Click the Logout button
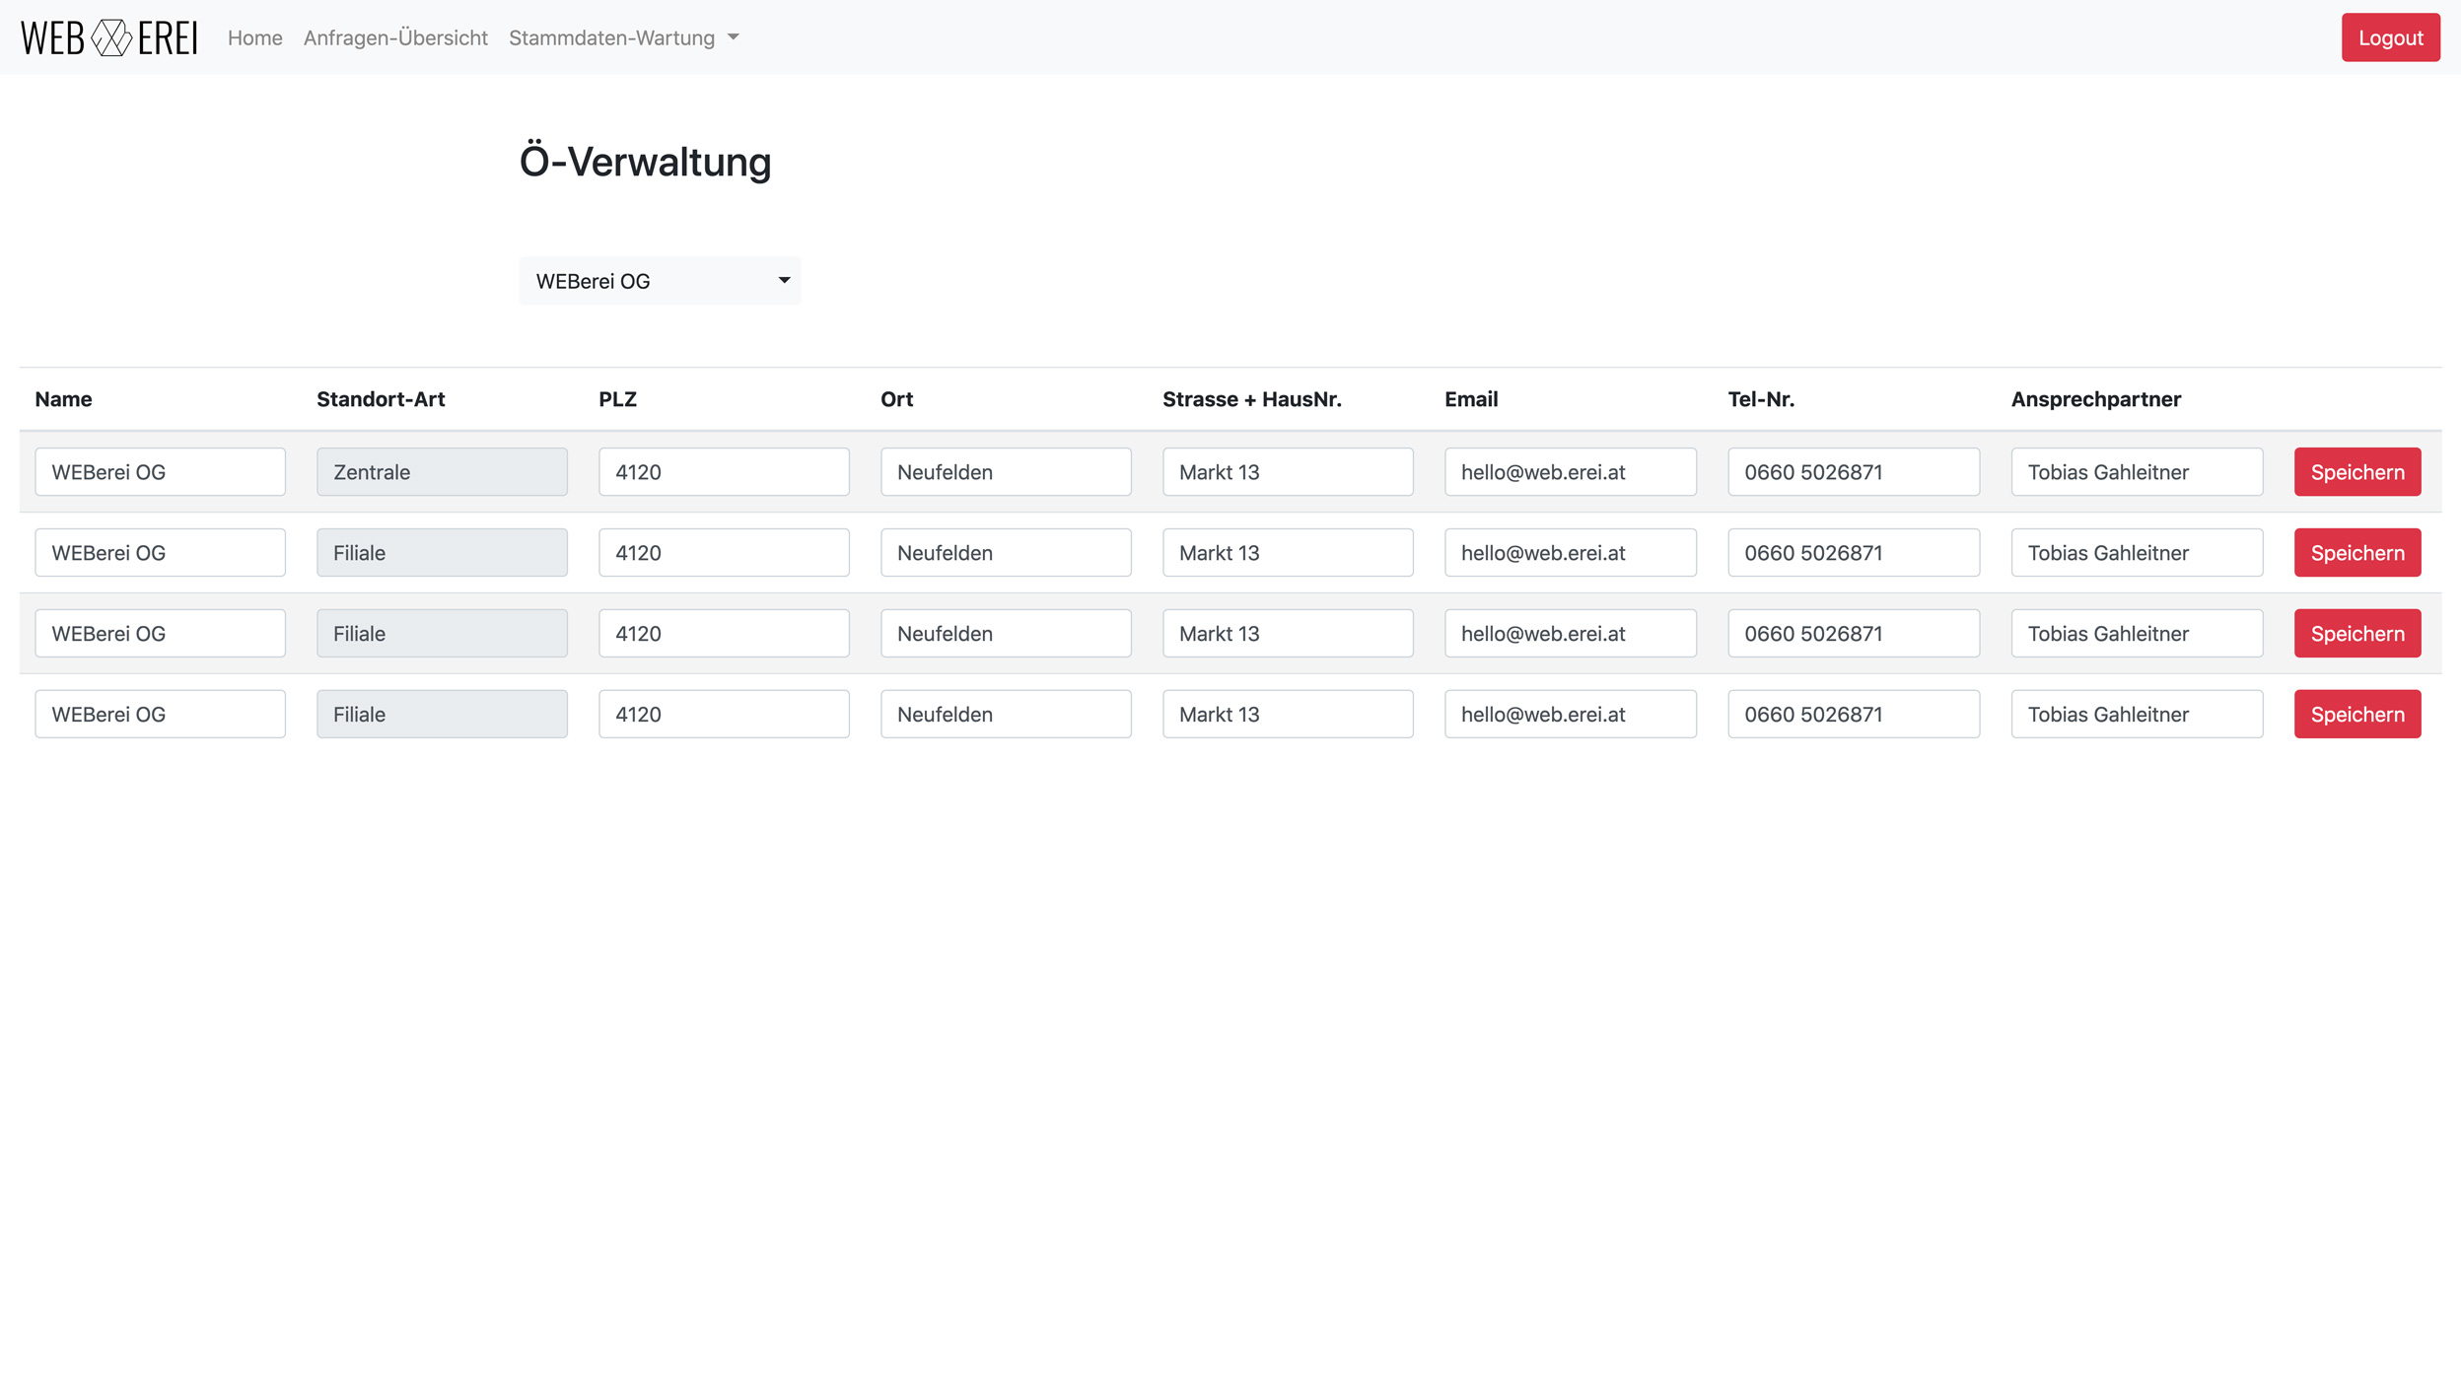The image size is (2461, 1384). click(x=2390, y=37)
